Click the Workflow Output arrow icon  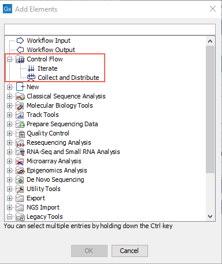[20, 50]
